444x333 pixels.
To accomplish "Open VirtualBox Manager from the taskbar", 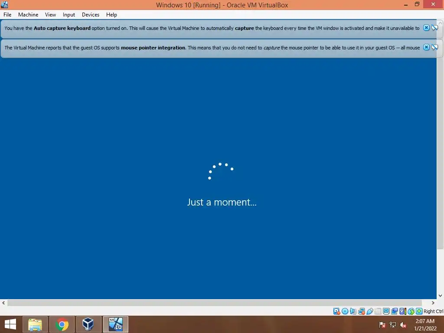I will point(88,324).
